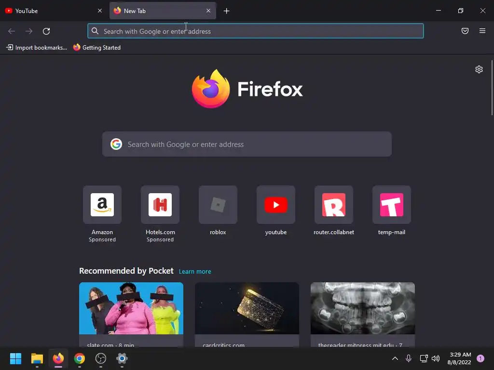The image size is (494, 370).
Task: Focus the address bar field
Action: (256, 31)
